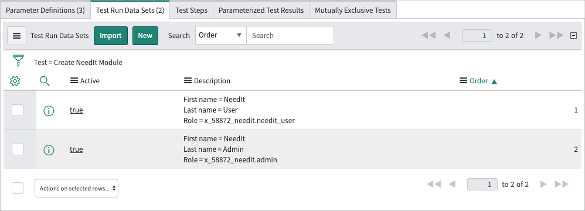Preview record info icon for Order 2 row
Image resolution: width=585 pixels, height=211 pixels.
click(49, 150)
